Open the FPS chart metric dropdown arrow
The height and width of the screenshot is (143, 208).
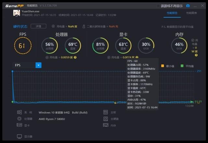click(38, 65)
